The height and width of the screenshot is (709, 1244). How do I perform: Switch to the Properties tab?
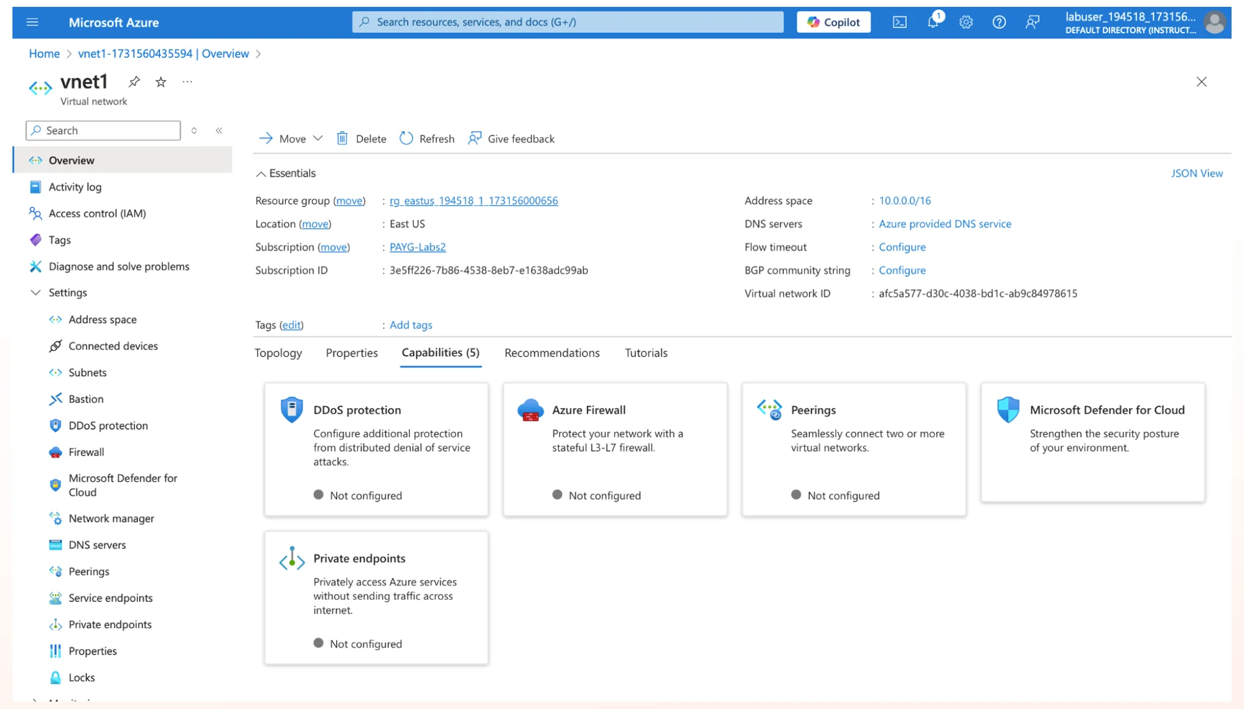tap(352, 353)
